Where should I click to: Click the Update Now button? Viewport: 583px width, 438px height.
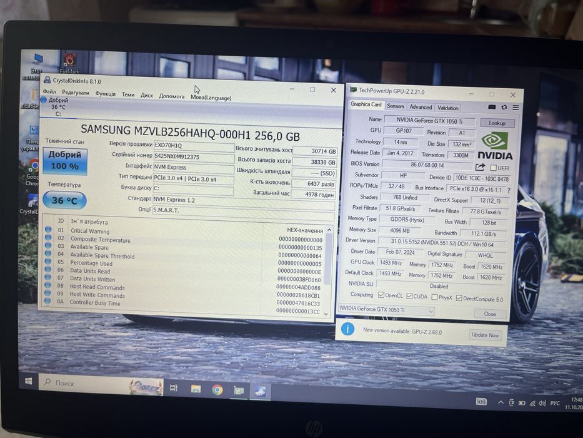[x=486, y=335]
